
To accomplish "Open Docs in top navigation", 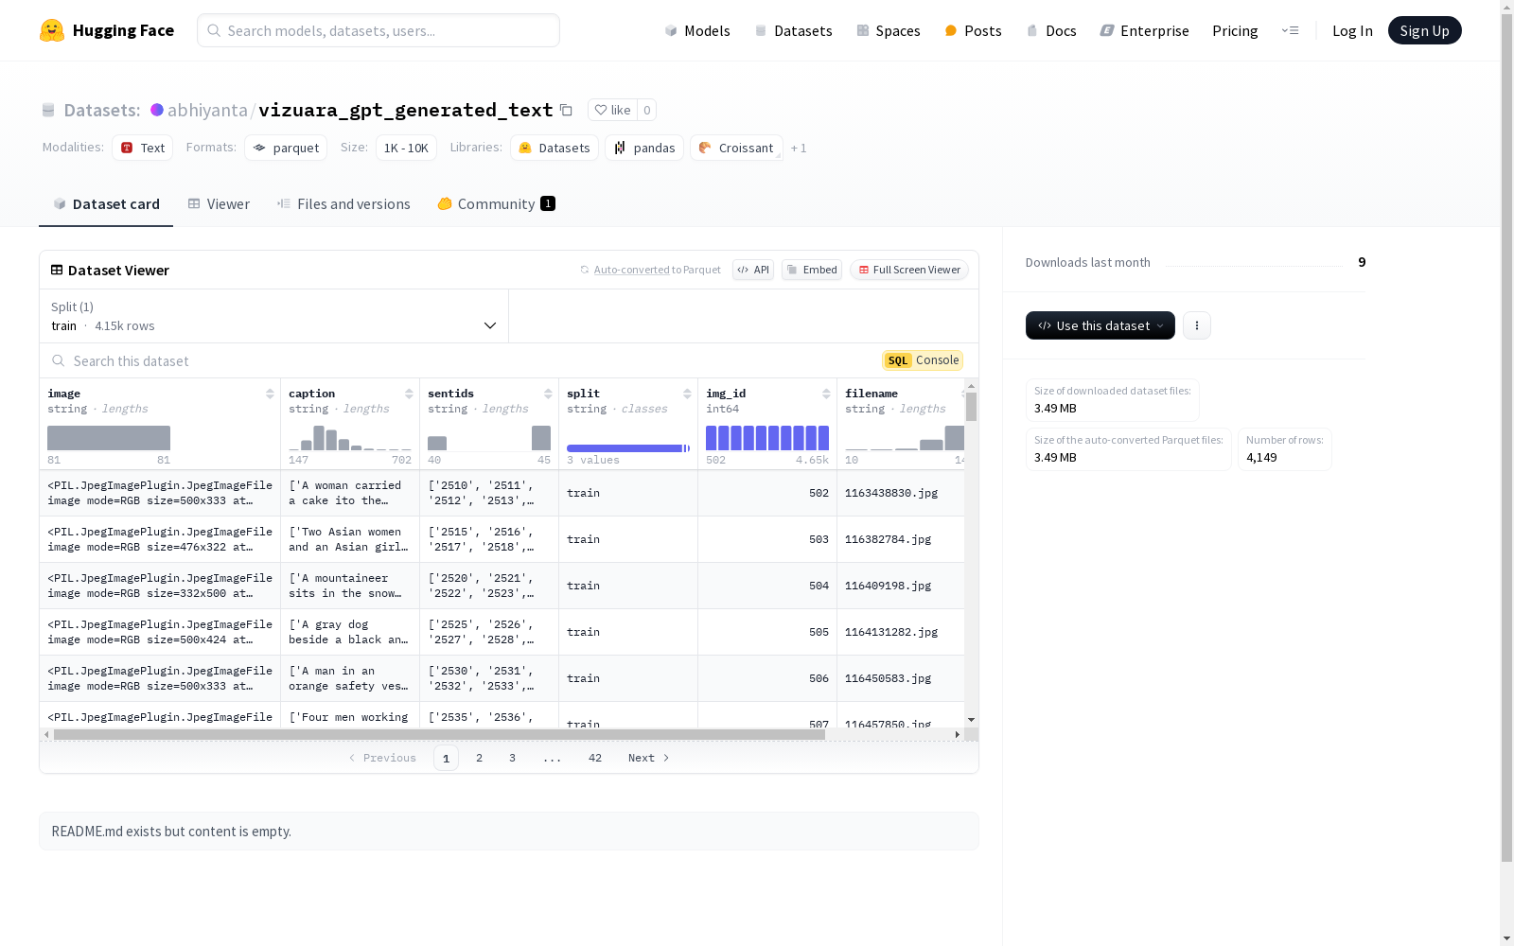I will [1051, 30].
